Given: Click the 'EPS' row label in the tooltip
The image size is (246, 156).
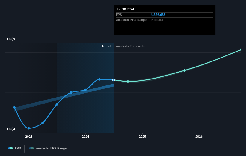Looking at the screenshot, I should [119, 15].
